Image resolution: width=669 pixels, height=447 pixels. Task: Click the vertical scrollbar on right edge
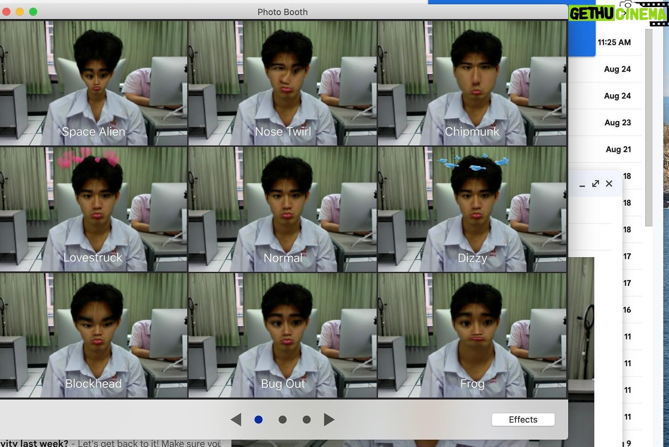pyautogui.click(x=649, y=128)
